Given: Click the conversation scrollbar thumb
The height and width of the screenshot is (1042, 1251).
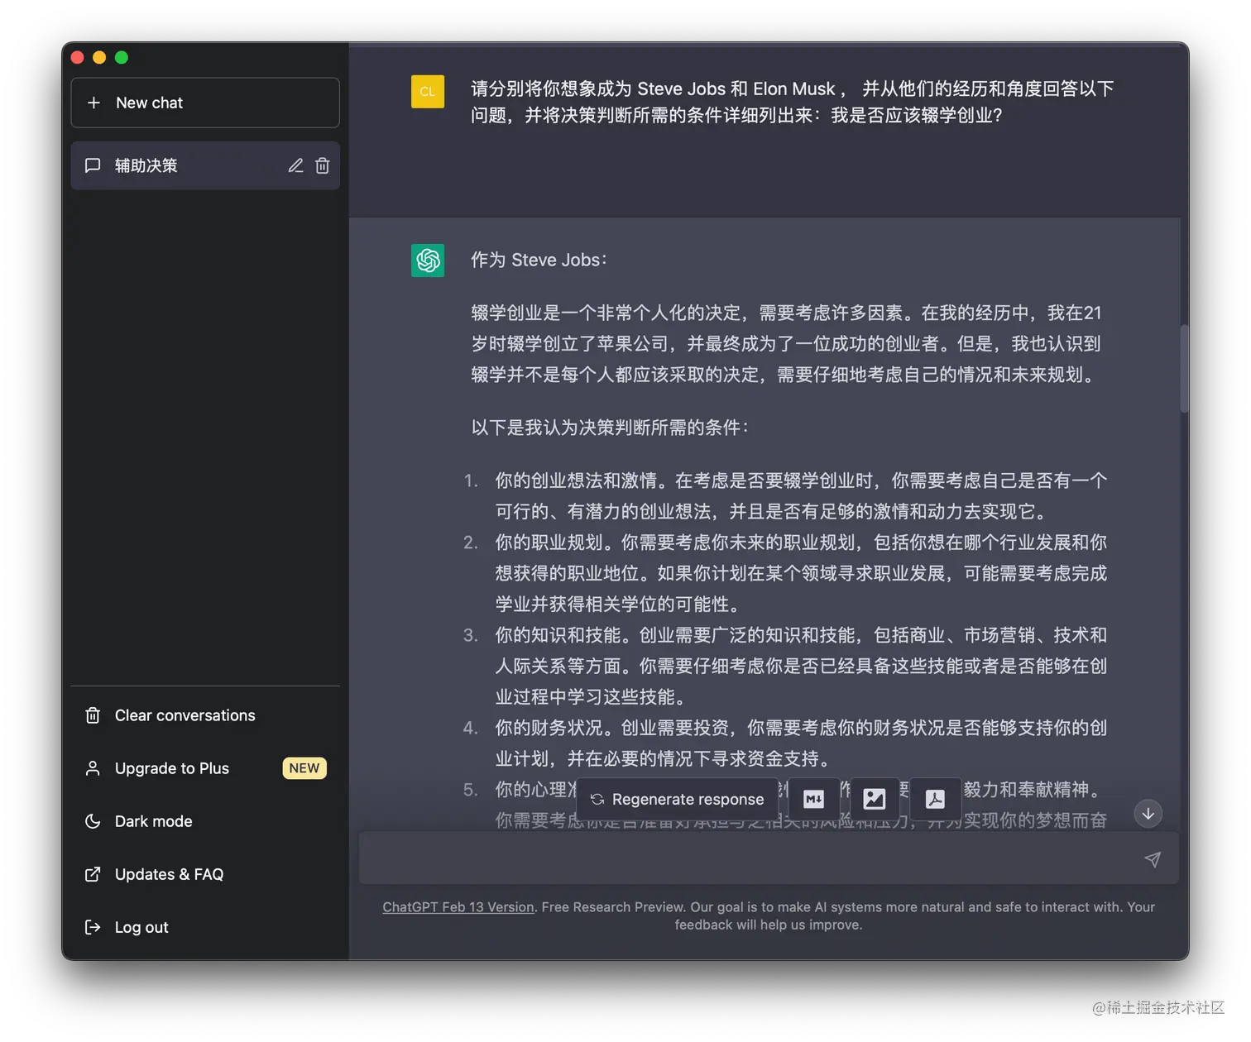Looking at the screenshot, I should click(x=1184, y=369).
